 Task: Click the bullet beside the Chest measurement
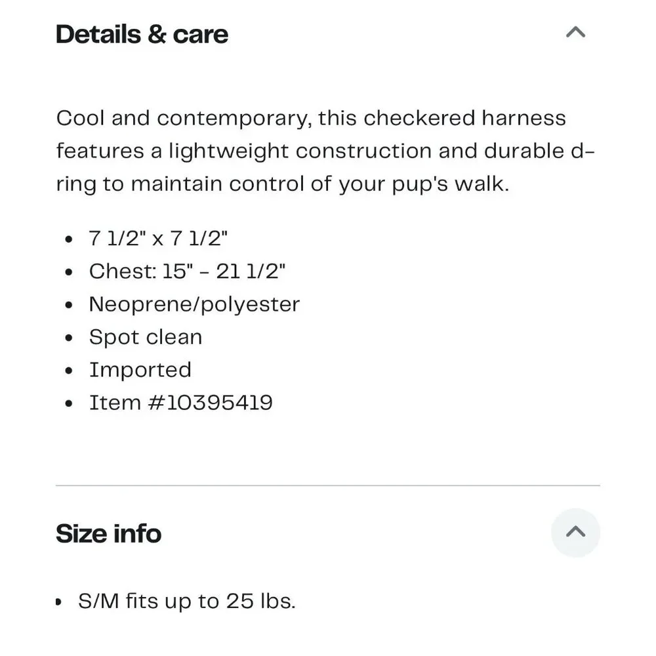coord(69,272)
